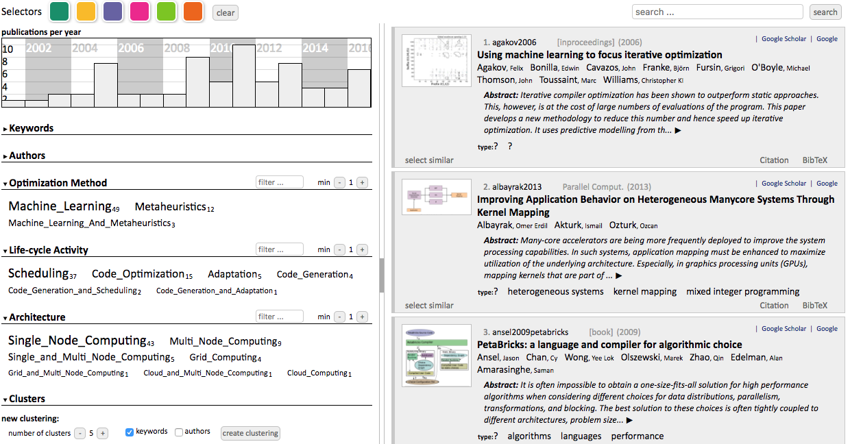Open agakov2006 paper thumbnail
Image resolution: width=850 pixels, height=444 pixels.
coord(437,62)
